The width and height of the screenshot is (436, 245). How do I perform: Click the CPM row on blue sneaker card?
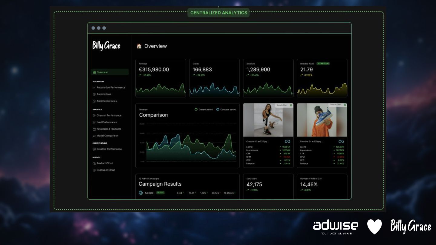[322, 157]
